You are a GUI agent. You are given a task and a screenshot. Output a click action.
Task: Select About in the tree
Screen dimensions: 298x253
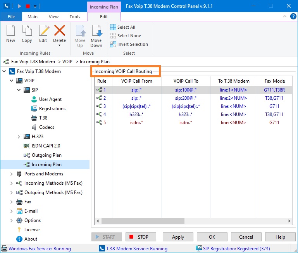point(31,239)
